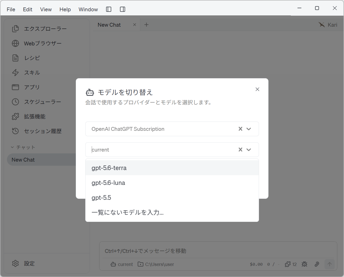This screenshot has width=344, height=277.
Task: Choose gpt-5.5 model option
Action: (x=172, y=197)
